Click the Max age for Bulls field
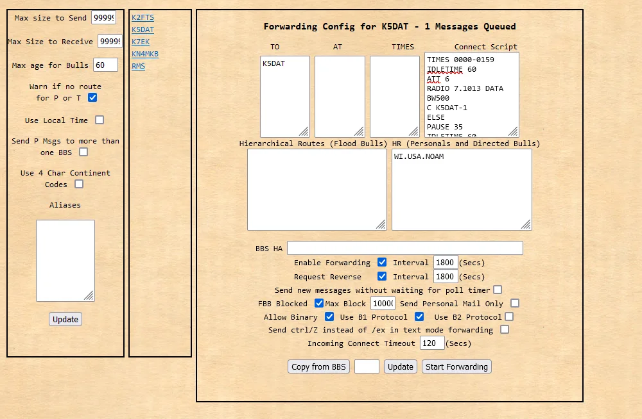Viewport: 642px width, 419px height. coord(106,65)
